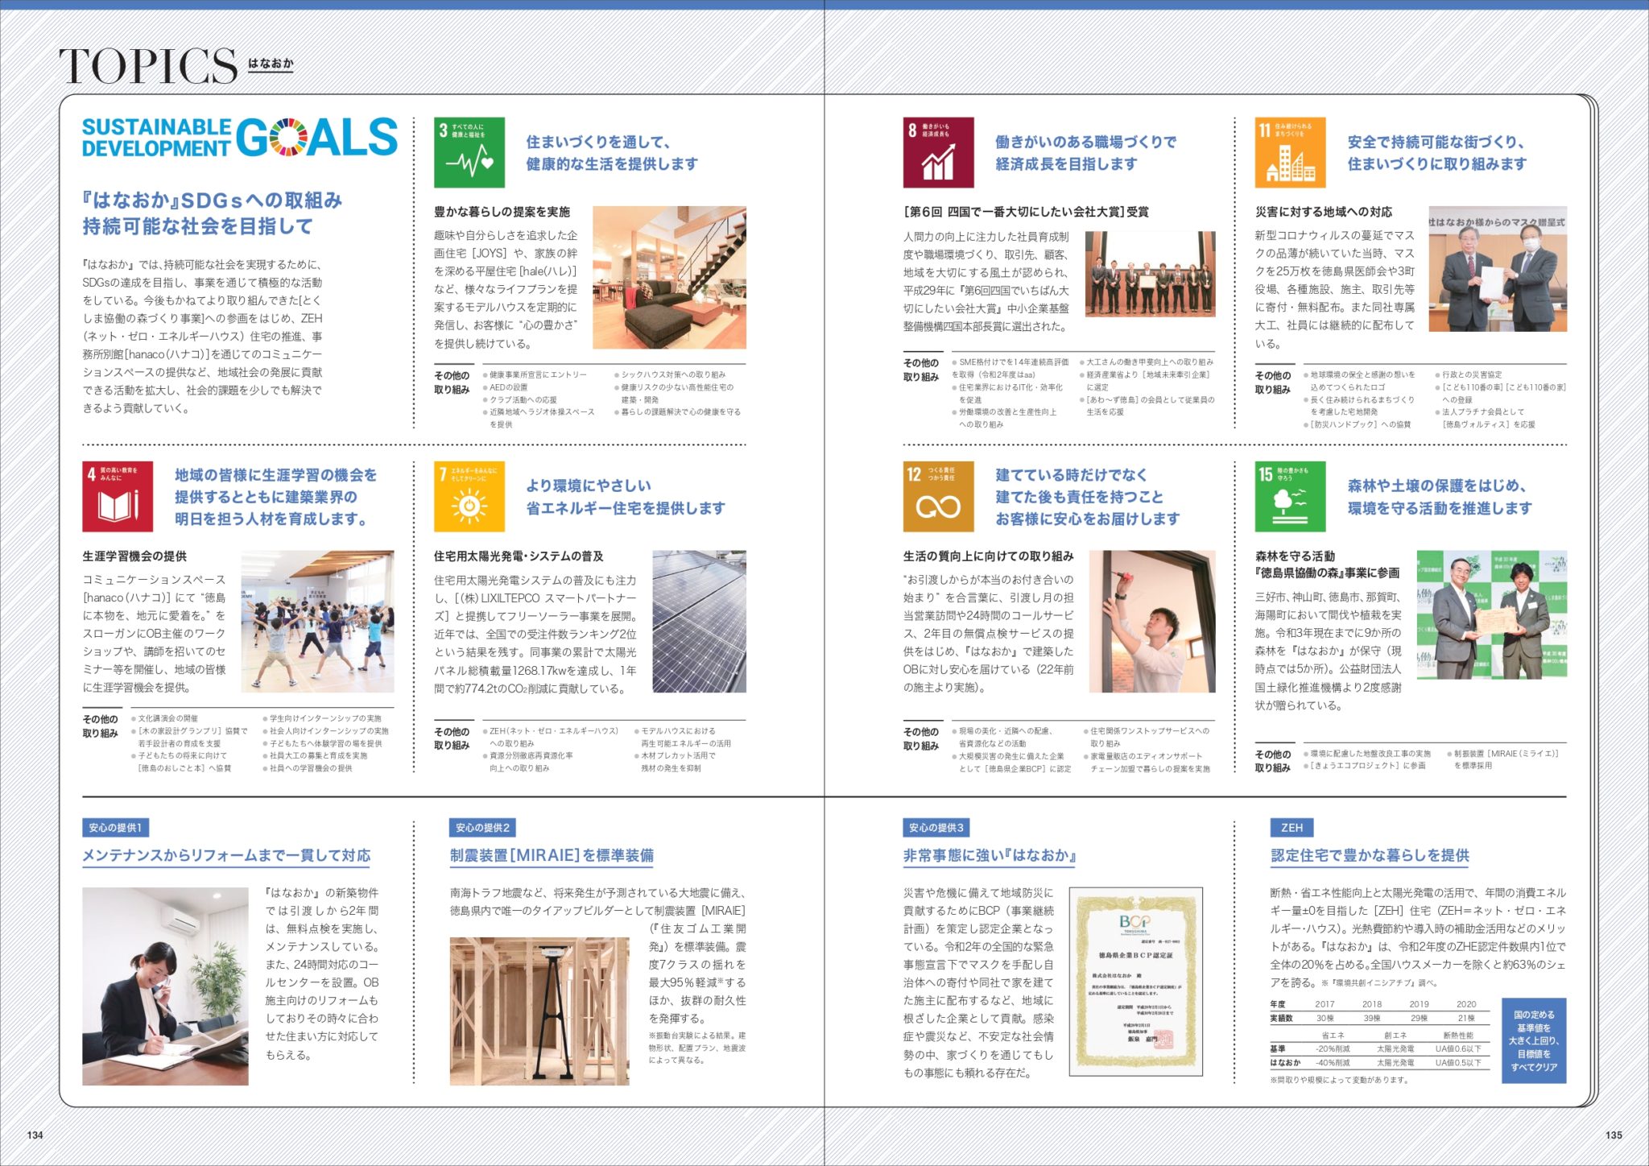The image size is (1649, 1166).
Task: Click SDG 8 economic growth icon
Action: 938,152
